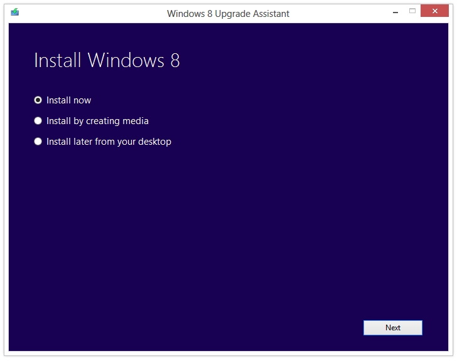This screenshot has height=361, width=457.
Task: Click blank title bar space left of the title
Action: pos(94,13)
